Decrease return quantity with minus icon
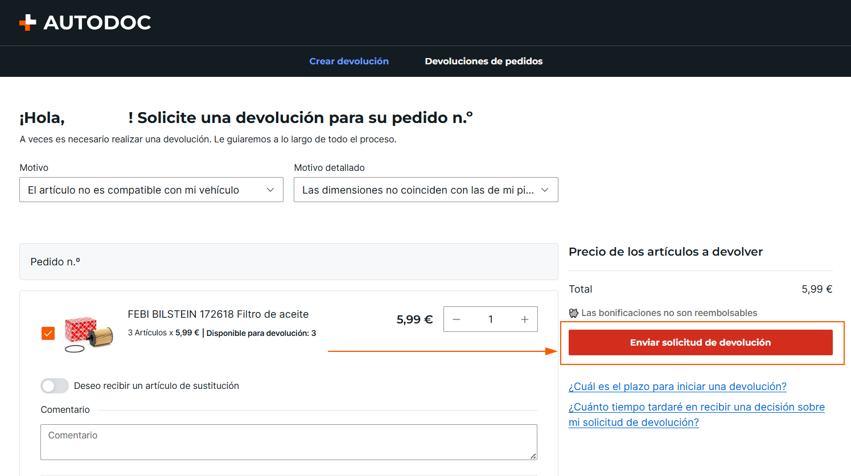 tap(457, 319)
